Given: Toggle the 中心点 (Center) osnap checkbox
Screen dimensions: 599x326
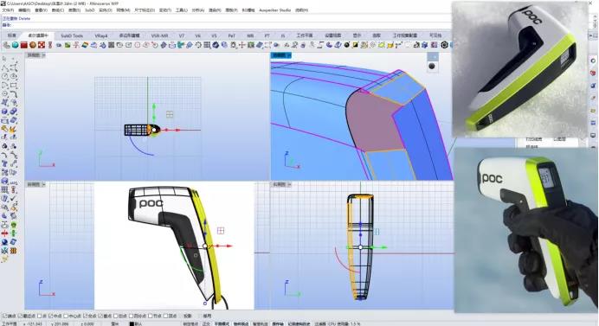Looking at the screenshot, I should click(x=66, y=316).
